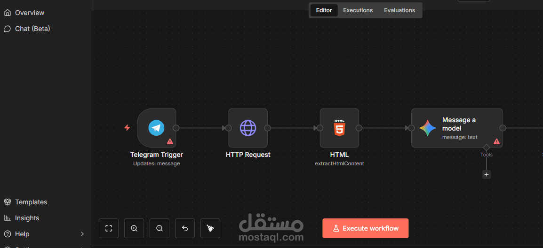Select the HTTP Request globe node
Viewport: 543px width, 248px height.
click(248, 128)
